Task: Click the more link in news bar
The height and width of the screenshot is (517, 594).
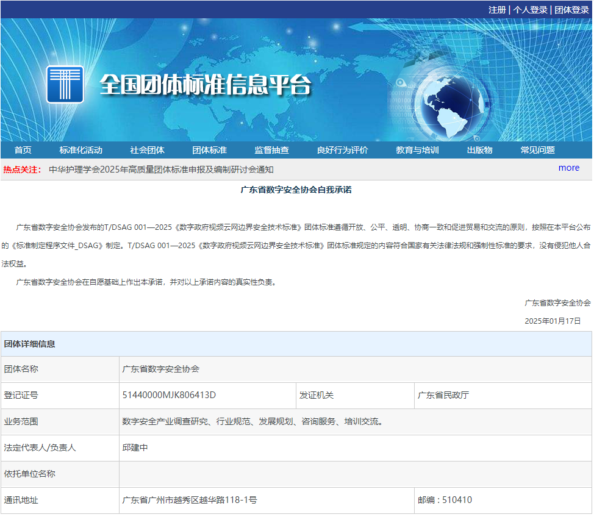Action: tap(568, 168)
